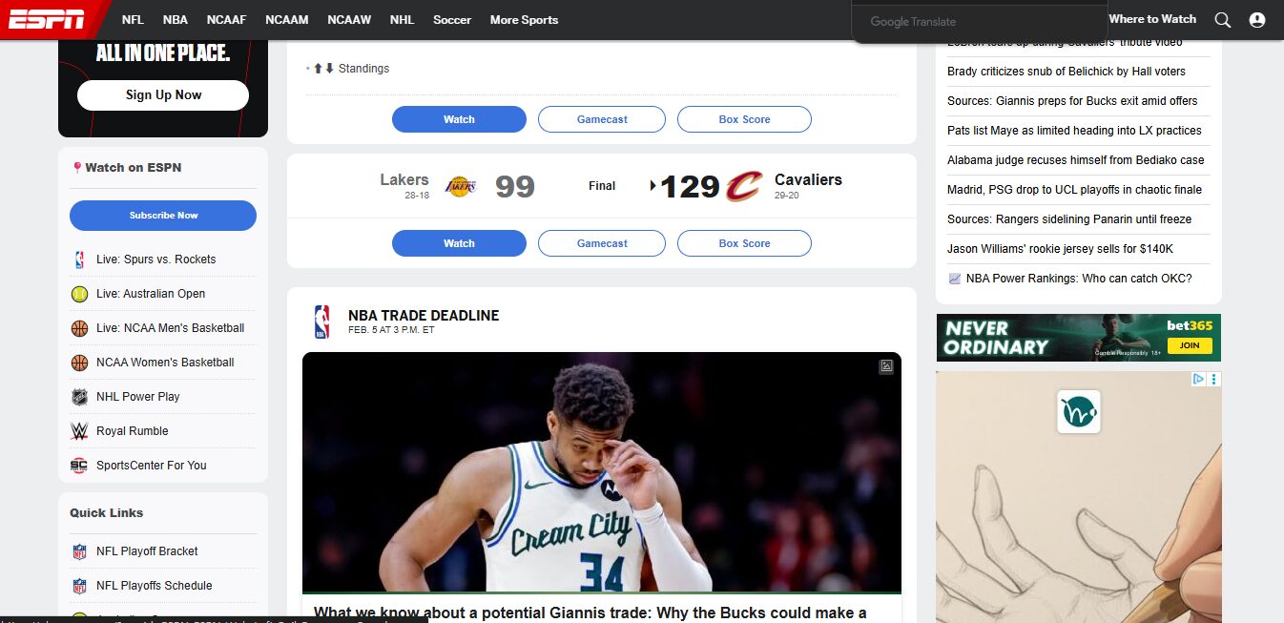Open the NBA navigation menu
1284x623 pixels.
(175, 20)
